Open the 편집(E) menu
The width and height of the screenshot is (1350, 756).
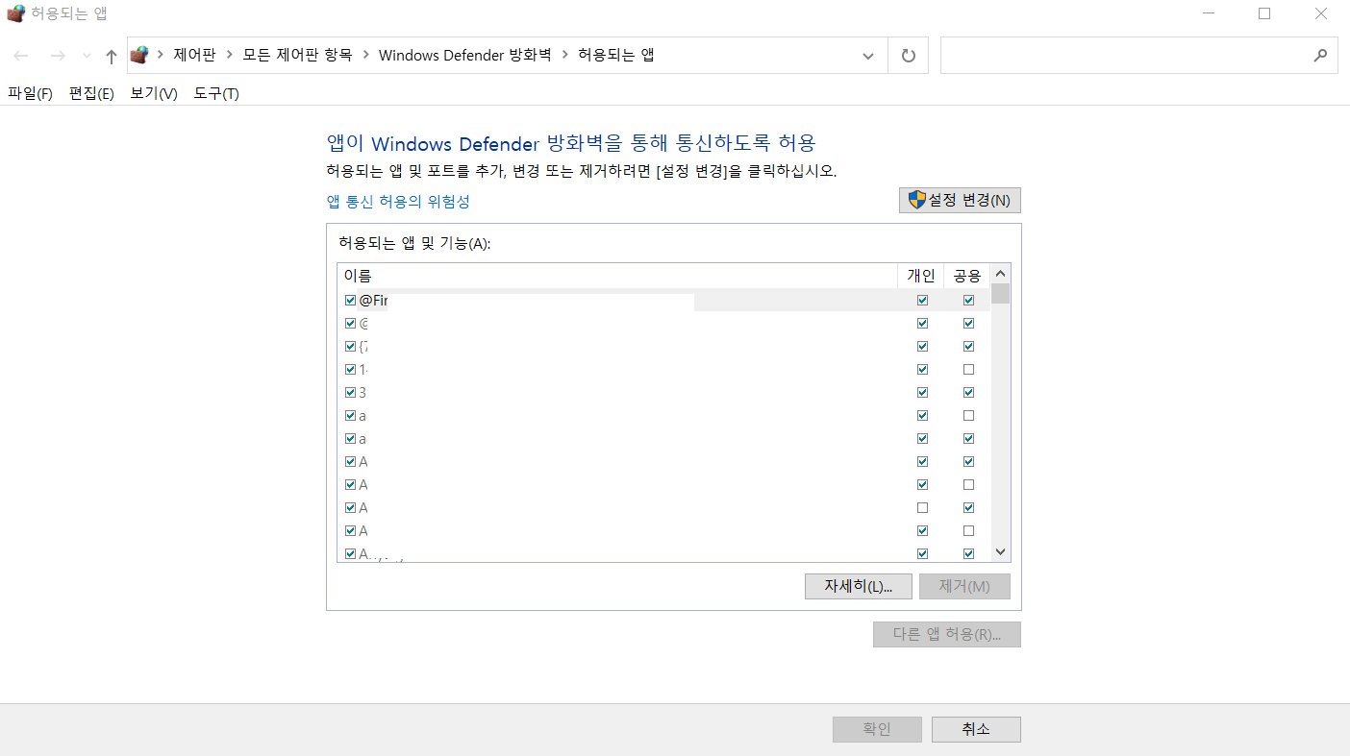tap(91, 93)
